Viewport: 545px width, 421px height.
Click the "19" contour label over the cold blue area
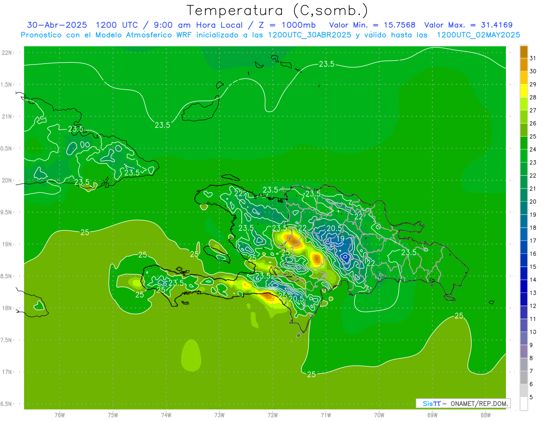coord(341,239)
